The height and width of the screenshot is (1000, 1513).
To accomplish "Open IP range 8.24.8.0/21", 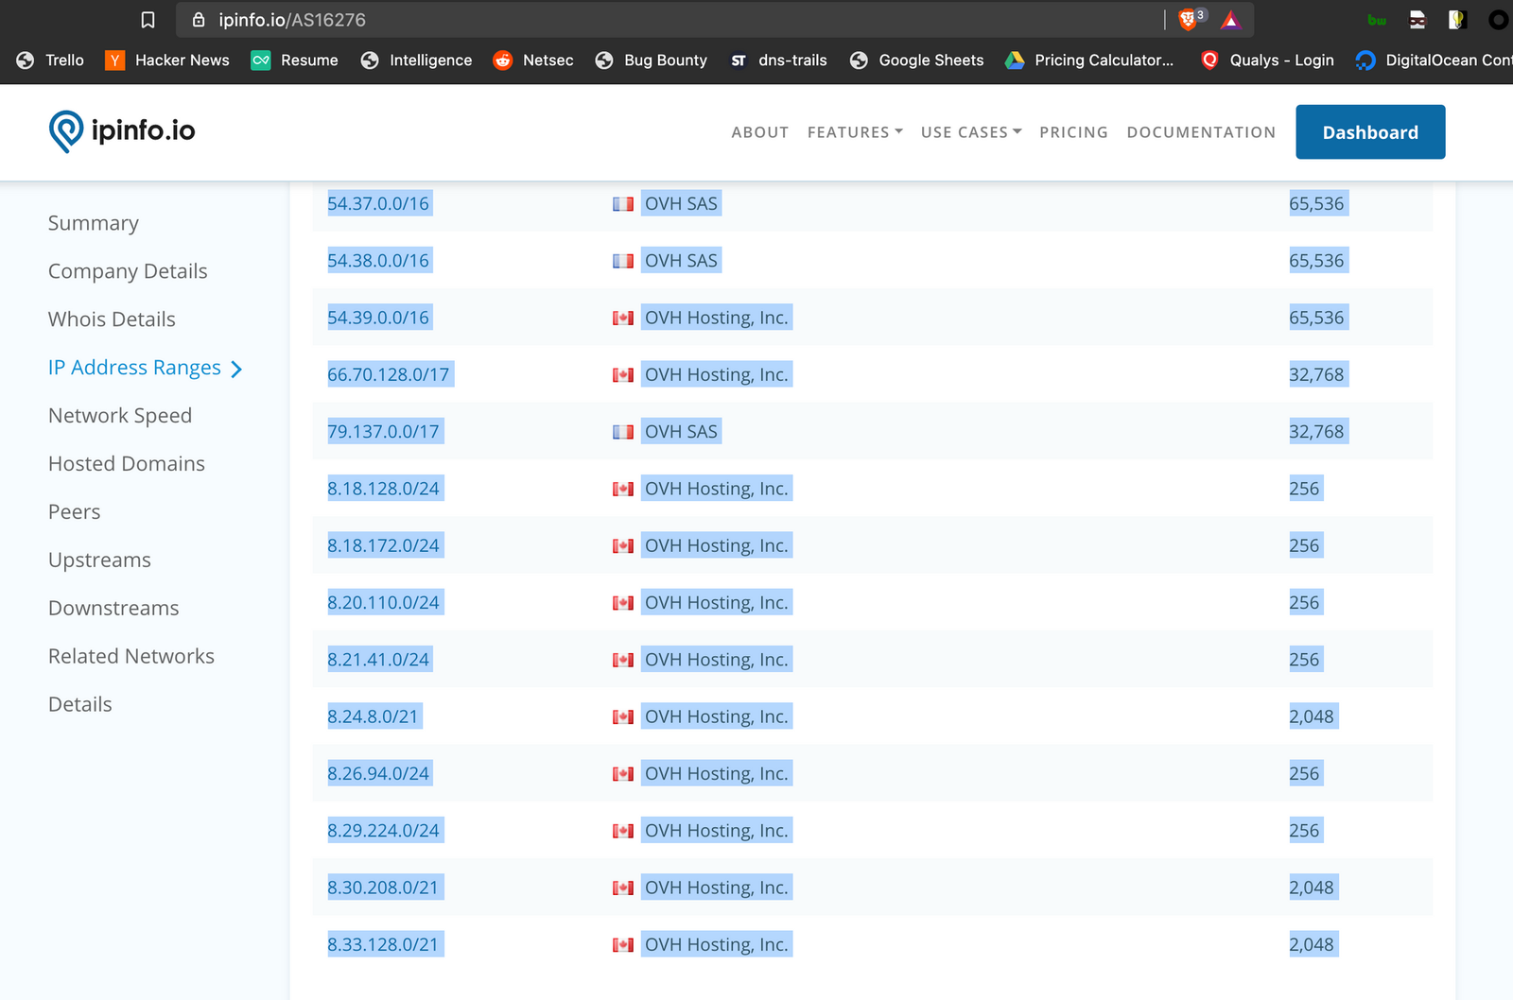I will point(373,717).
